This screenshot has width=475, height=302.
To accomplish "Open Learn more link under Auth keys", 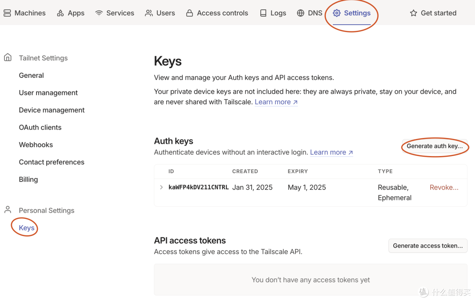I will coord(332,153).
